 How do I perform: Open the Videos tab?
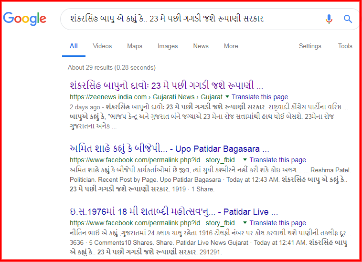[x=102, y=46]
